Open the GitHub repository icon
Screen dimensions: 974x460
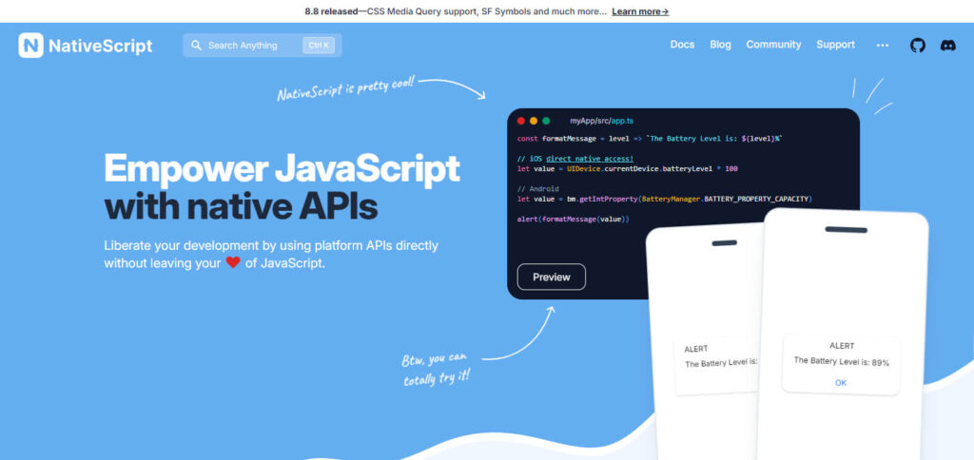[x=918, y=46]
